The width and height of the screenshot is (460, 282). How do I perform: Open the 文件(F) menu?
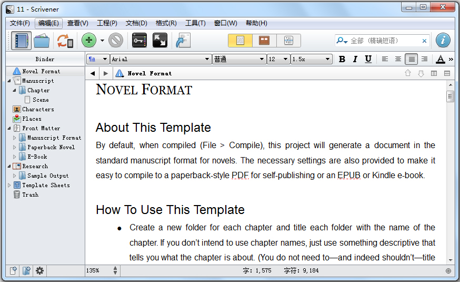point(20,23)
